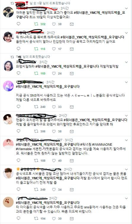
Task: Expand the options chevron on the top tweet
Action: coord(126,9)
